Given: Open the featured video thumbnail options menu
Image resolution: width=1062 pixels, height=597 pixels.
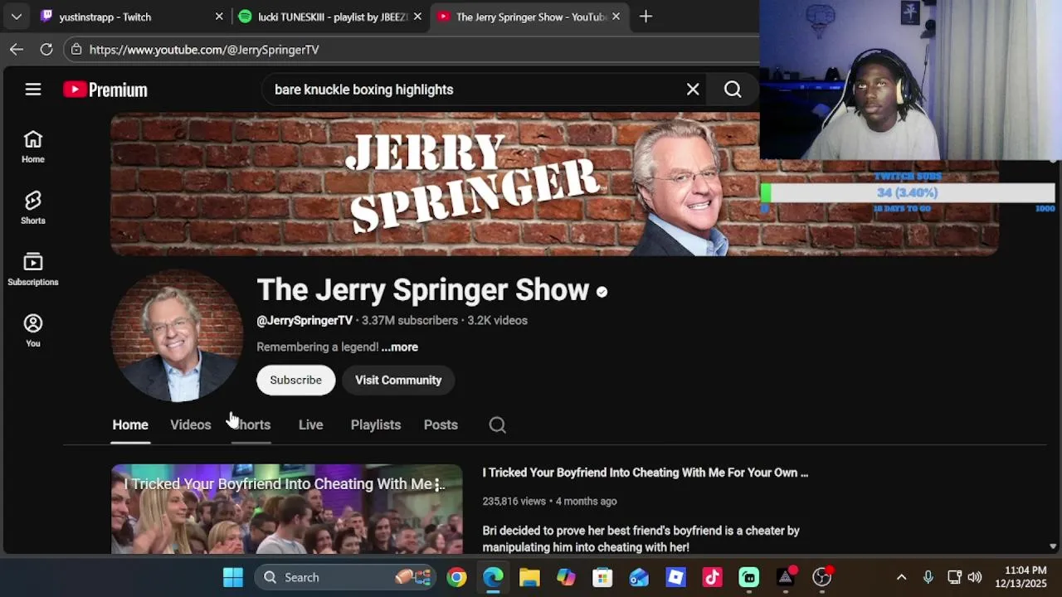Looking at the screenshot, I should coord(437,484).
